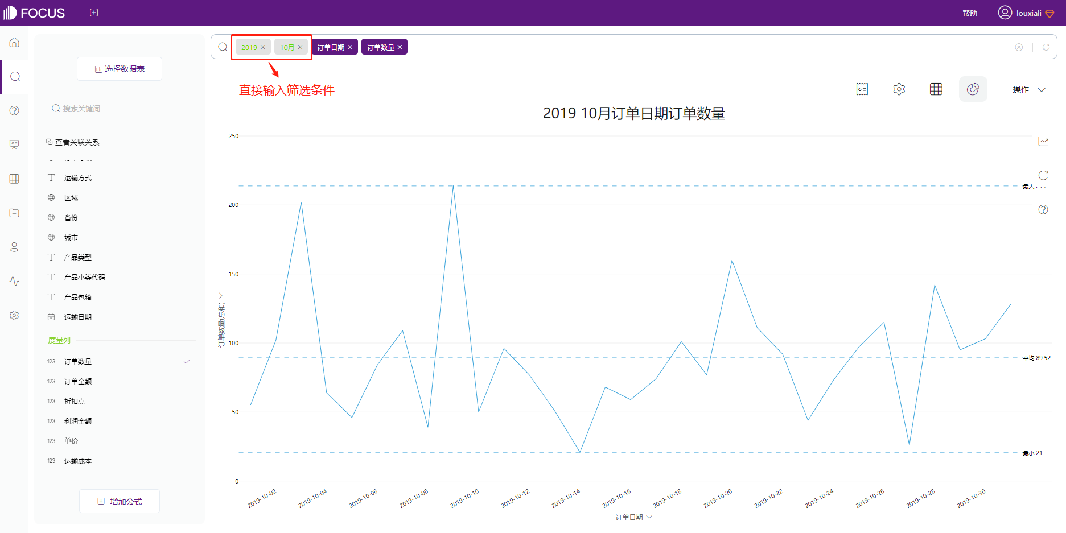This screenshot has height=533, width=1066.
Task: Deselect the checkmark next to 订单数量 measure
Action: 187,361
